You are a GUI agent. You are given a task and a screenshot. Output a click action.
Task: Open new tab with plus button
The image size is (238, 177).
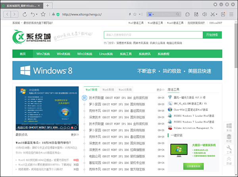click(x=48, y=6)
